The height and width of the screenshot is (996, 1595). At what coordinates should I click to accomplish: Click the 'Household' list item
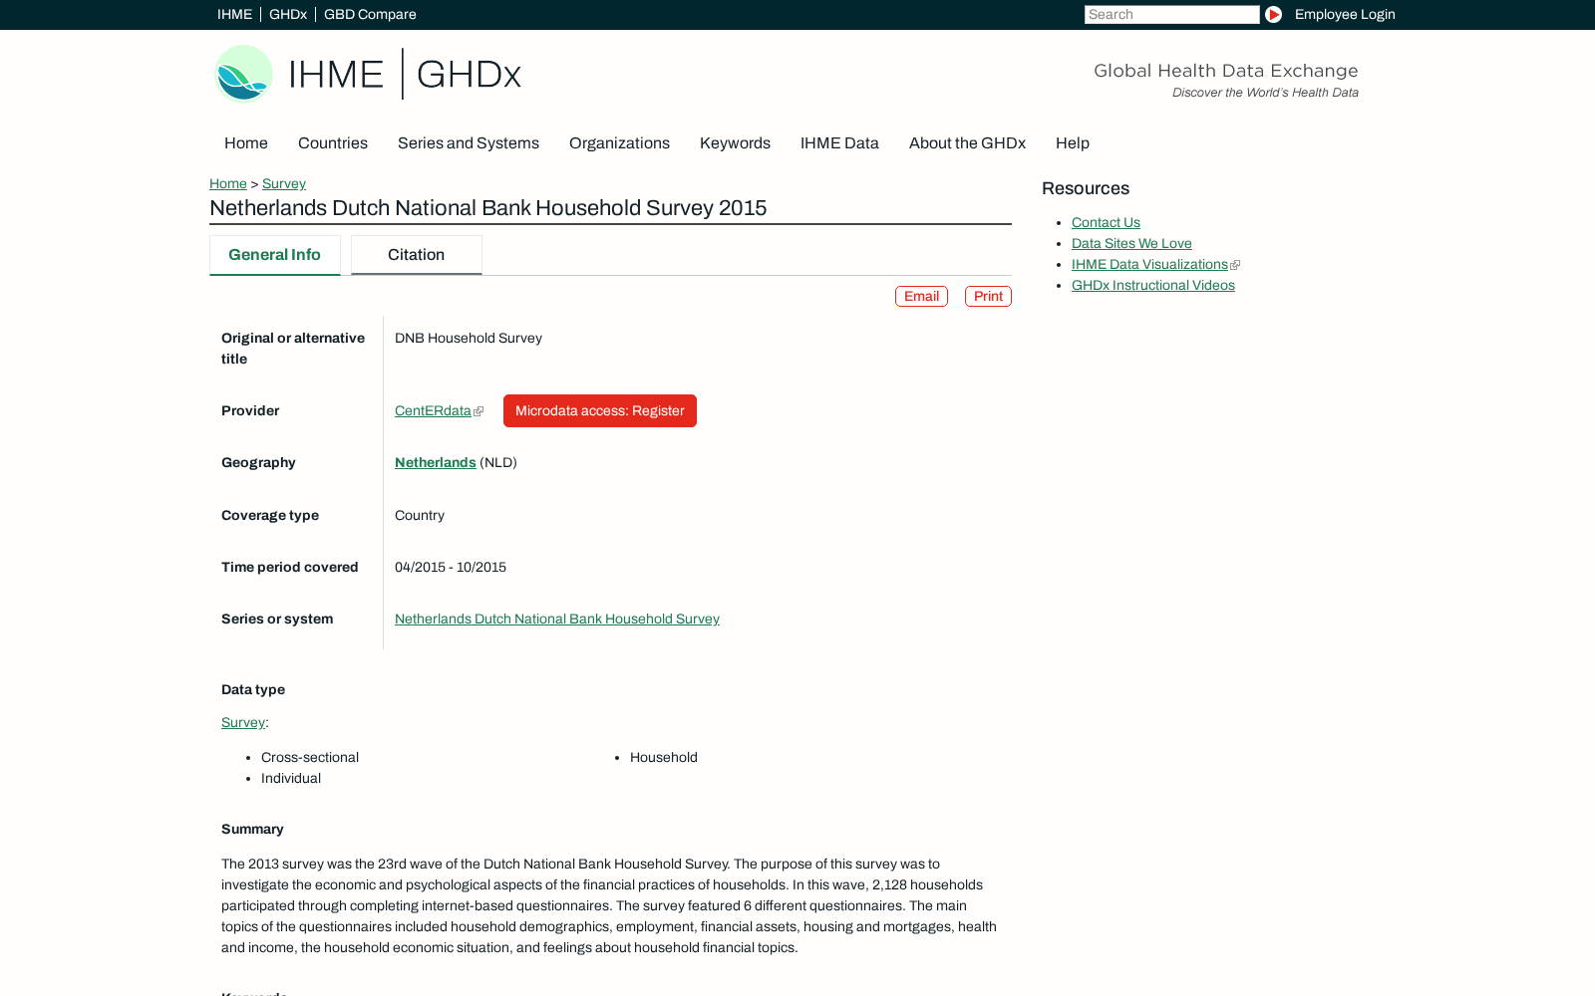(664, 758)
